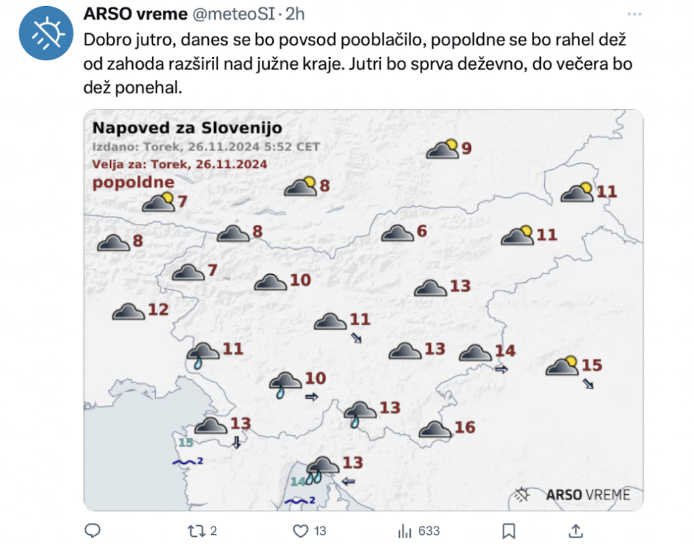Click the rain cloud icon showing 10
The image size is (694, 549).
point(285,385)
